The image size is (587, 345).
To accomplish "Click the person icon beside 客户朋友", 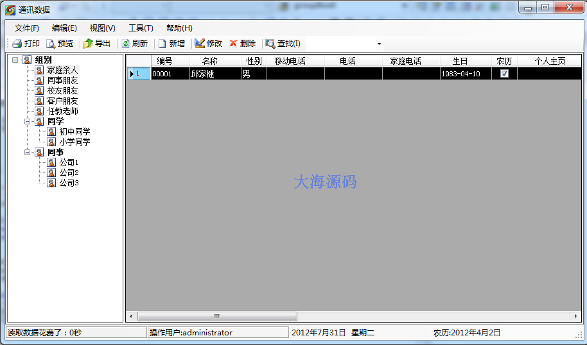I will [39, 101].
